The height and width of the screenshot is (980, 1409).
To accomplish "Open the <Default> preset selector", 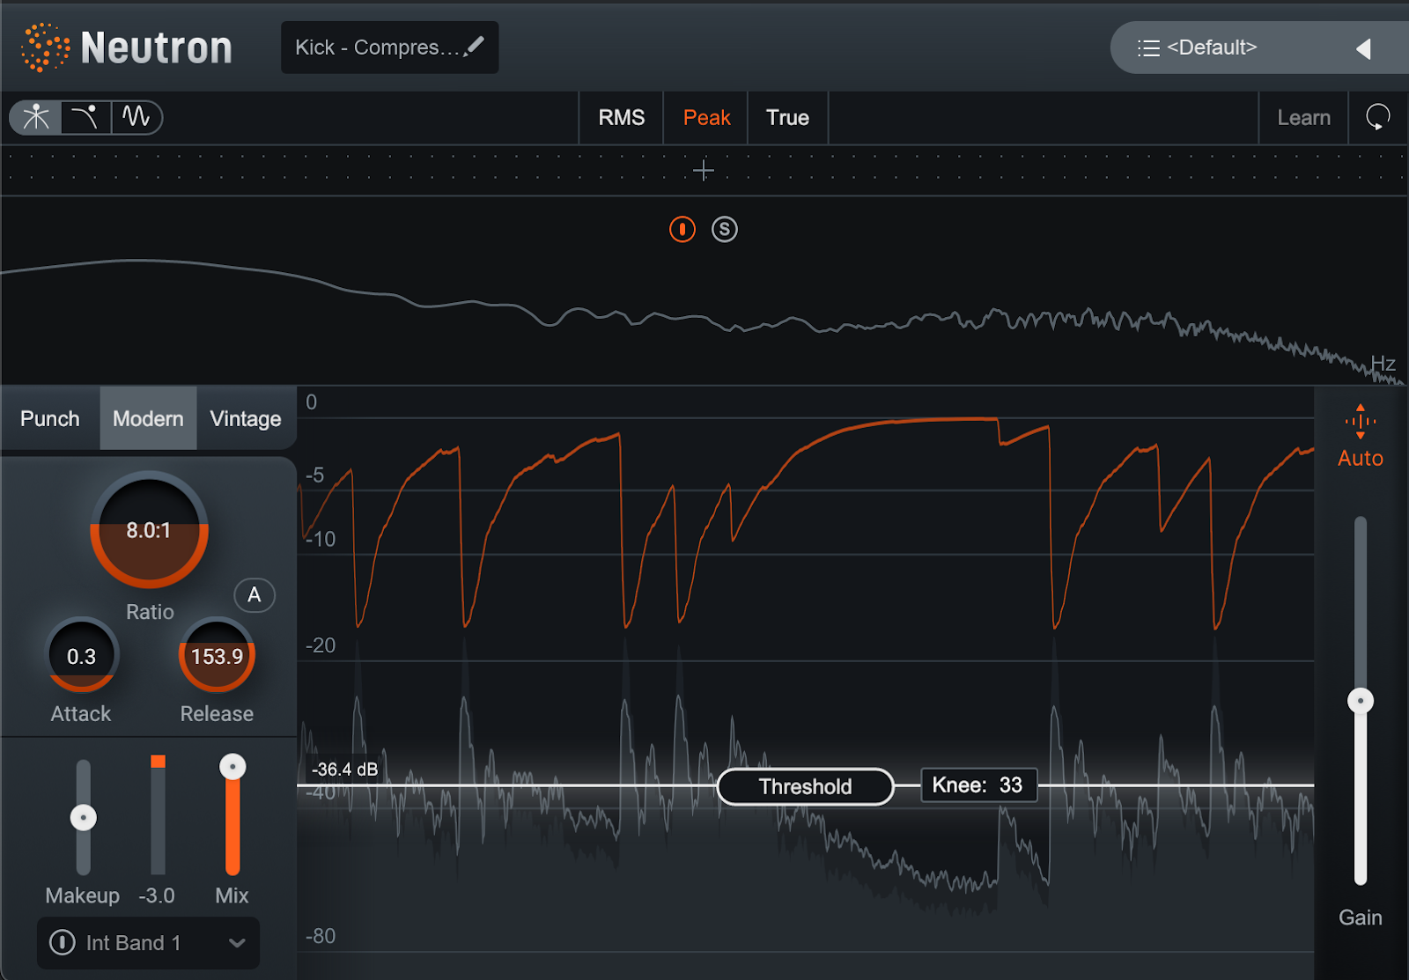I will point(1212,48).
